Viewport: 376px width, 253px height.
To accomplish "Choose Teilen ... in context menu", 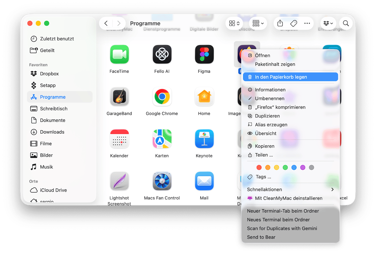I will [290, 155].
